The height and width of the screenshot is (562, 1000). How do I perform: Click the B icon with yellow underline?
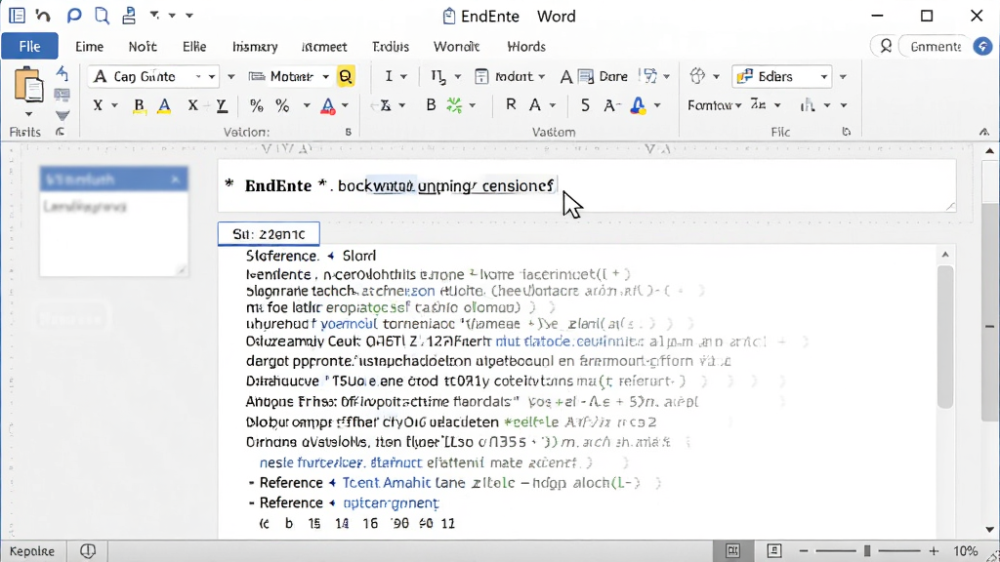tap(139, 105)
